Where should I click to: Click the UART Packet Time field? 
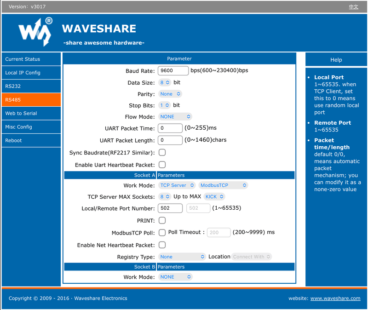pyautogui.click(x=170, y=128)
